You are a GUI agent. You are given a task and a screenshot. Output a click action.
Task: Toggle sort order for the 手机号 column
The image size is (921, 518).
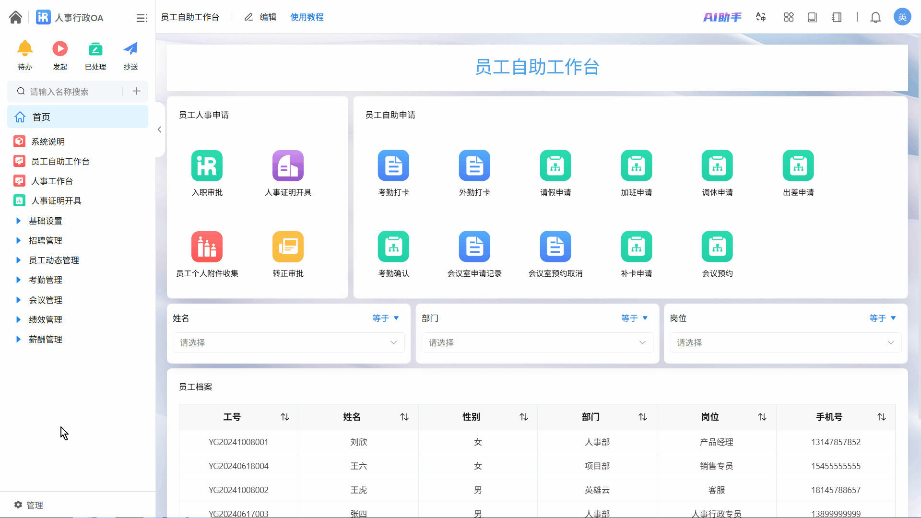(882, 417)
